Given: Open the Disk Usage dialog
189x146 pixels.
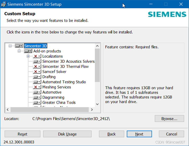Looking at the screenshot, I should [67, 134].
